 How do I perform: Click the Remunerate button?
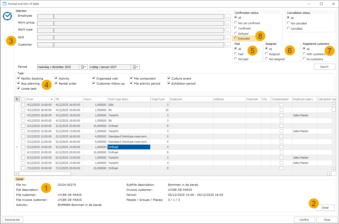pyautogui.click(x=13, y=220)
